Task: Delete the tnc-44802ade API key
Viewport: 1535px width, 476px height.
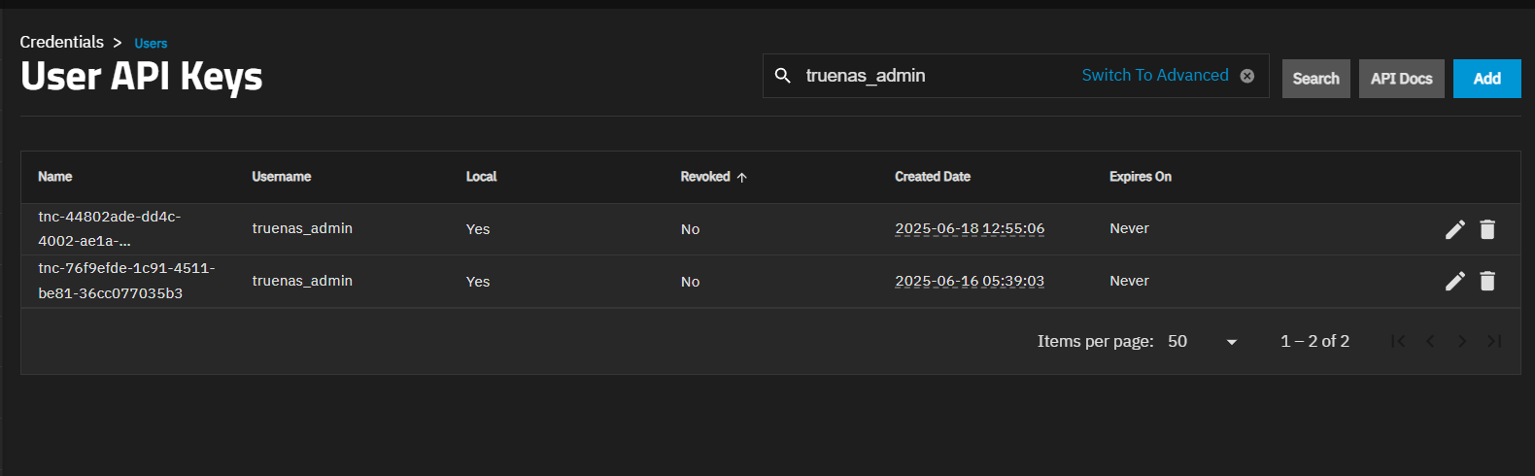Action: click(1487, 229)
